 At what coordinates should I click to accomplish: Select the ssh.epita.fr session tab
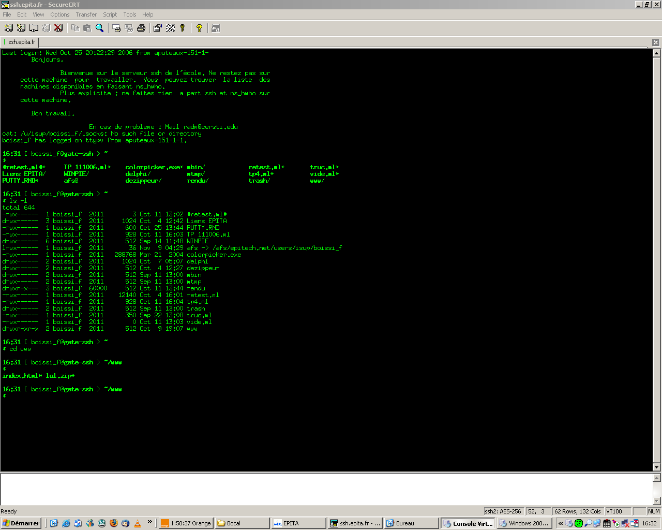21,42
